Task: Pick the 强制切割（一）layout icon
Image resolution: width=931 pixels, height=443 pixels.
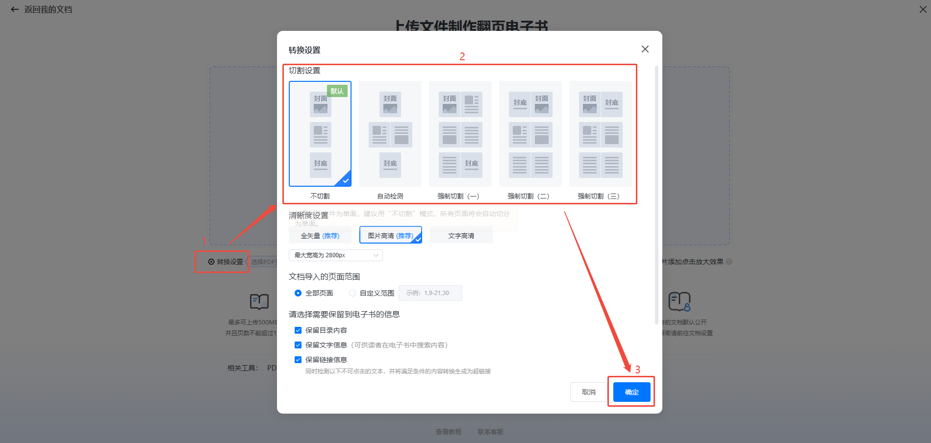Action: (460, 134)
